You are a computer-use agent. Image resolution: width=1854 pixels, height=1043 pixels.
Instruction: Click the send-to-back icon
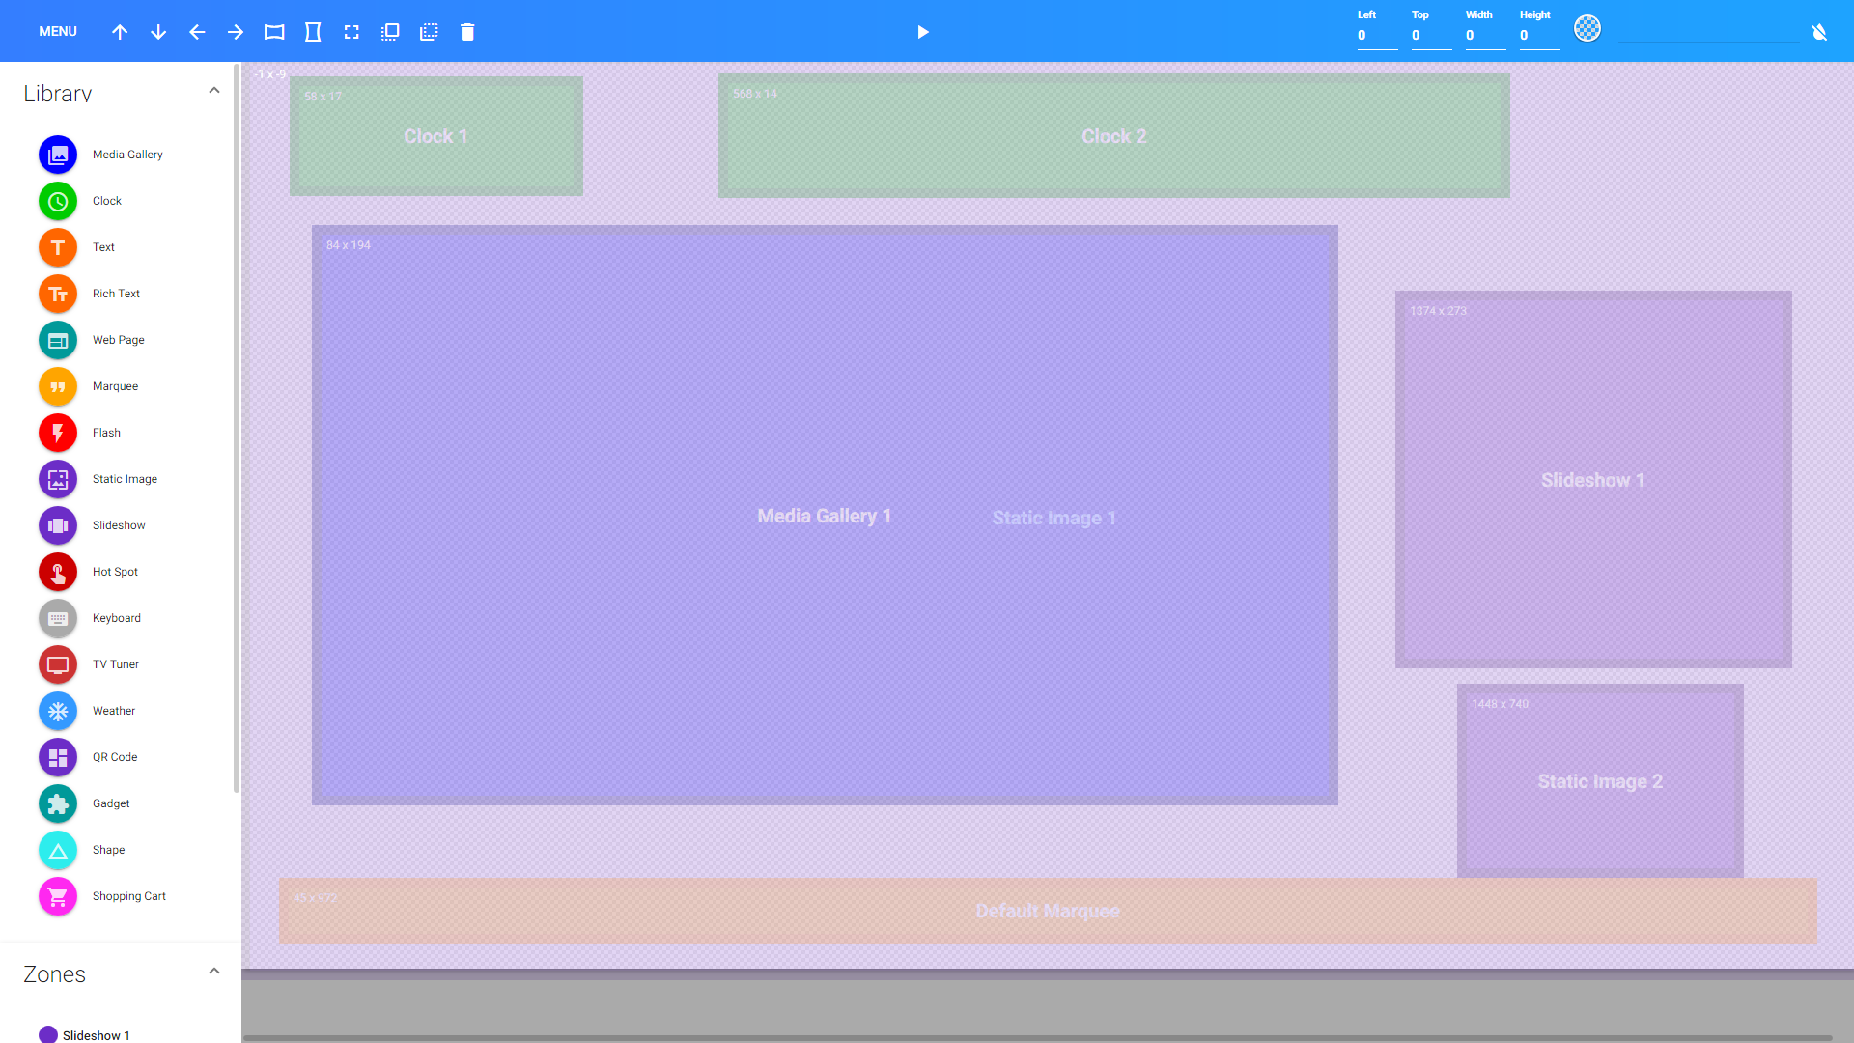point(429,32)
